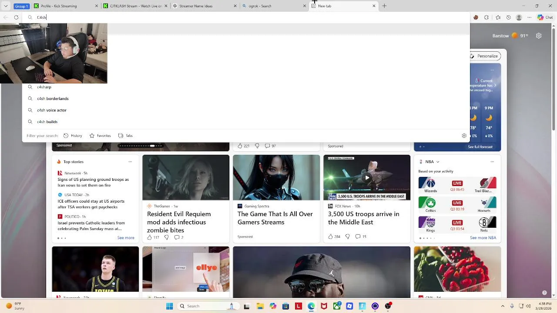The height and width of the screenshot is (313, 557).
Task: Select the Group 1 tab group
Action: pos(21,6)
